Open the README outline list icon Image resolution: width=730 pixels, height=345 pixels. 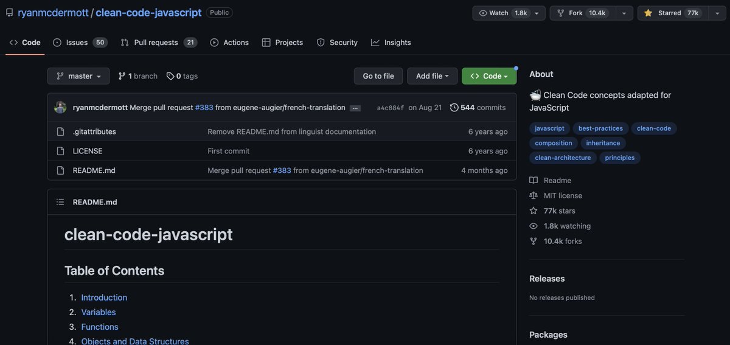(60, 202)
